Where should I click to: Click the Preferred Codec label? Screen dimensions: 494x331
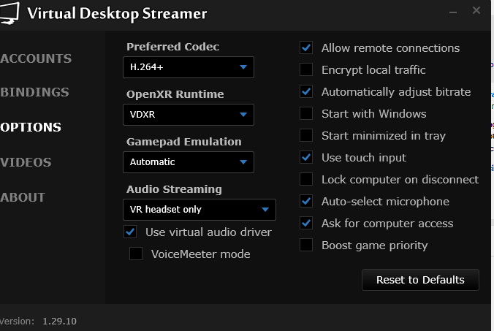point(172,47)
